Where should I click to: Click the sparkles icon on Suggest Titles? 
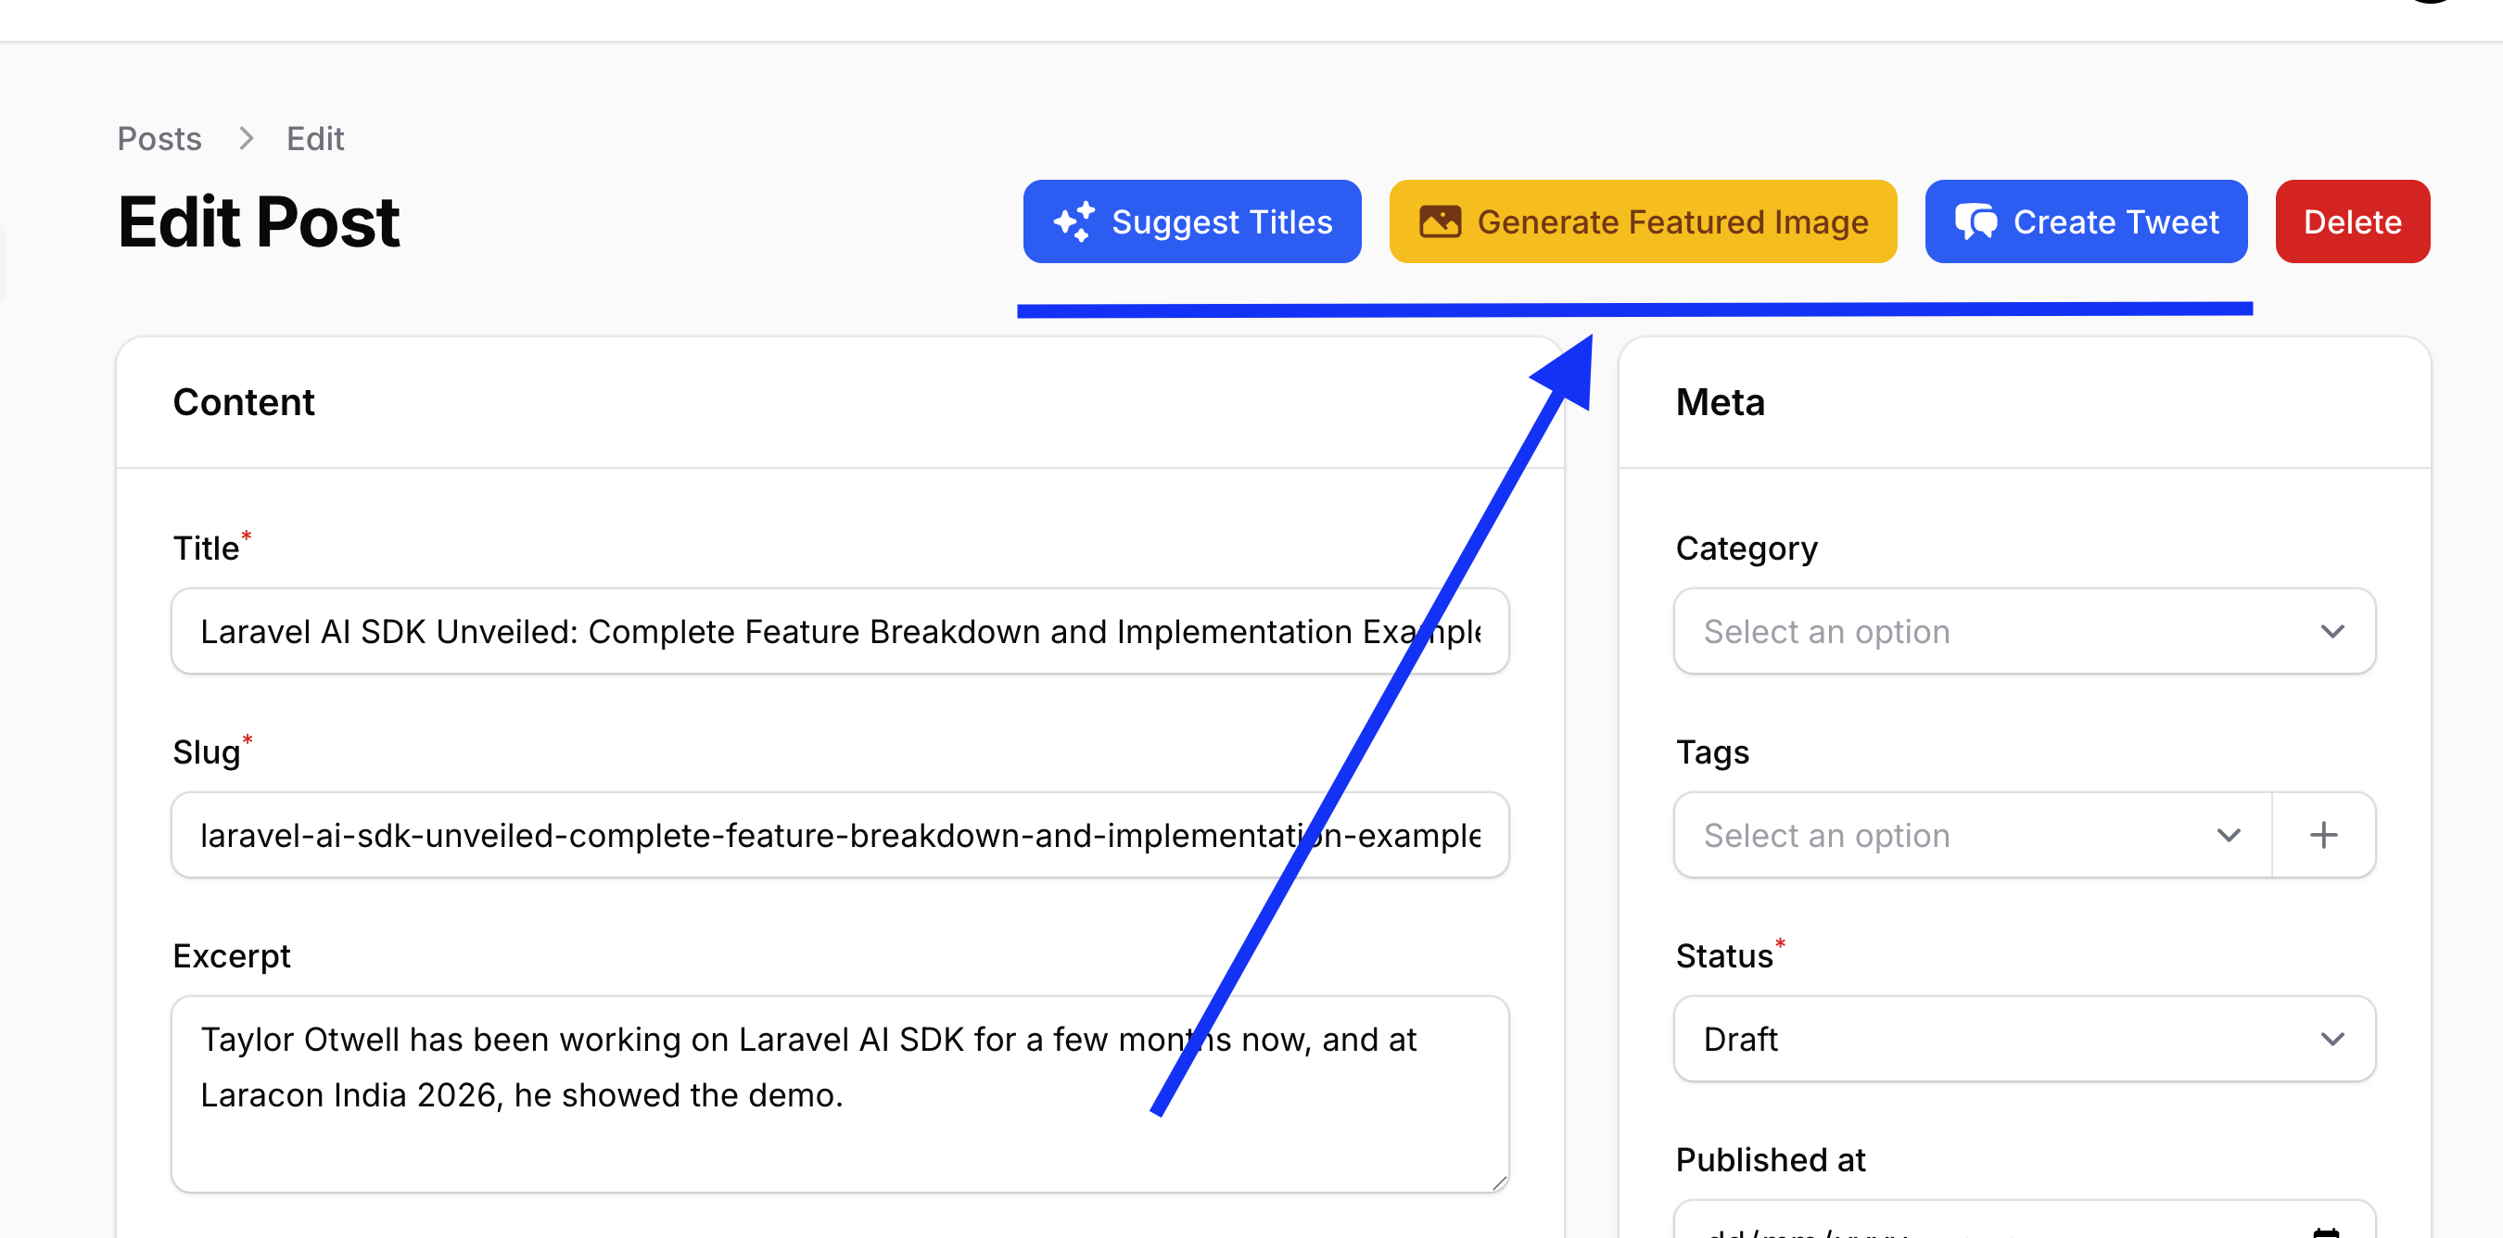coord(1074,221)
